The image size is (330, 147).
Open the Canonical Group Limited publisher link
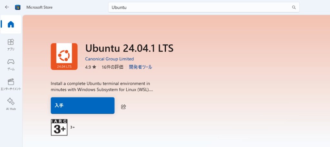109,59
